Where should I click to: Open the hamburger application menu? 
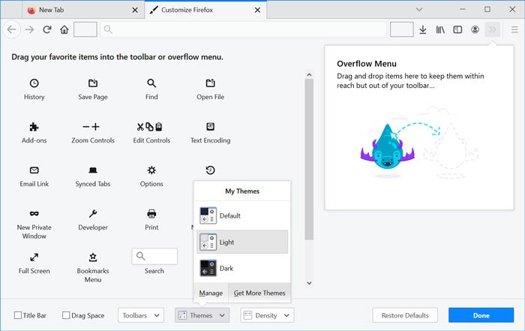point(514,30)
